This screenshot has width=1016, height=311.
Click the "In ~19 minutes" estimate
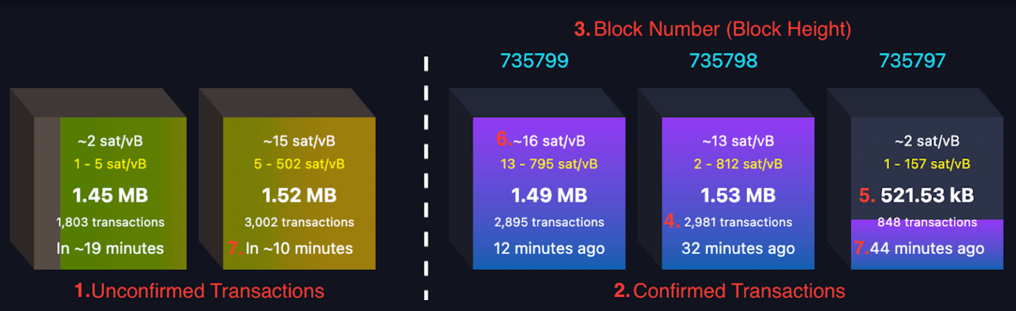click(x=110, y=248)
